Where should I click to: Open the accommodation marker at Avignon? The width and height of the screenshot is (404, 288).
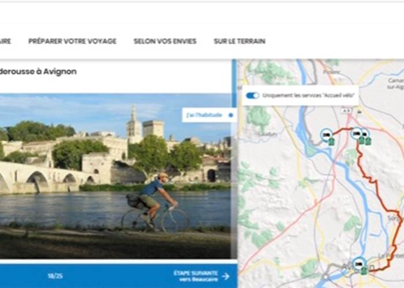coord(359,263)
